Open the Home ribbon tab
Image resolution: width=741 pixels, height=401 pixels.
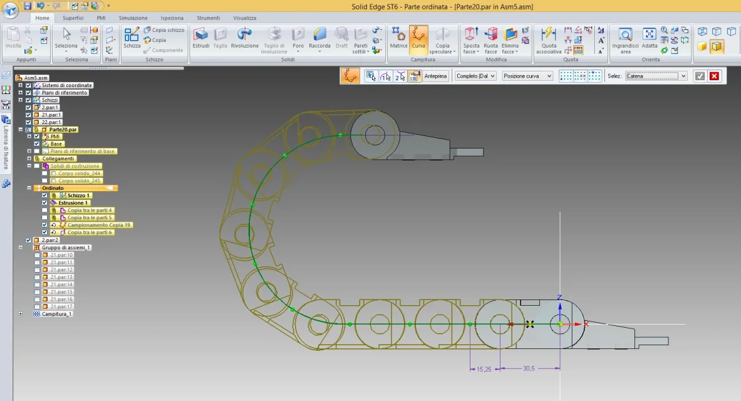click(x=42, y=18)
